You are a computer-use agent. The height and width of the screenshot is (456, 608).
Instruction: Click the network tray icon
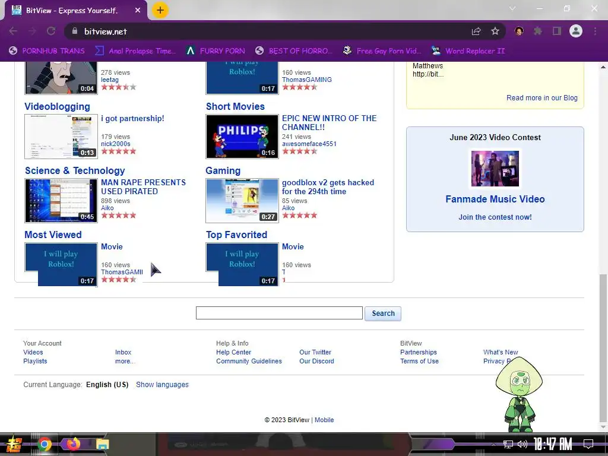pyautogui.click(x=508, y=444)
